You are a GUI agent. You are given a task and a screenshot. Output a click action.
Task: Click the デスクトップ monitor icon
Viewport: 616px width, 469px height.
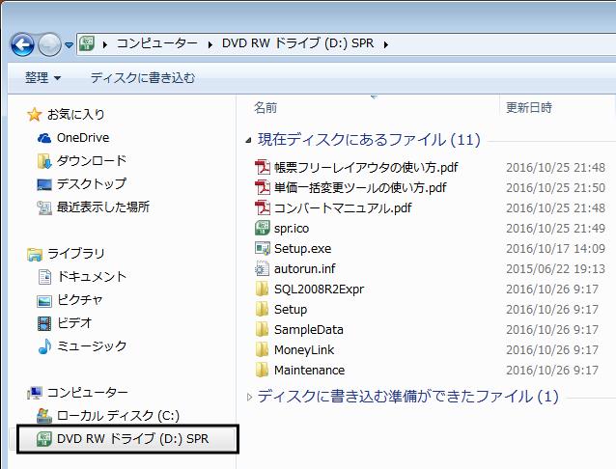tap(44, 184)
